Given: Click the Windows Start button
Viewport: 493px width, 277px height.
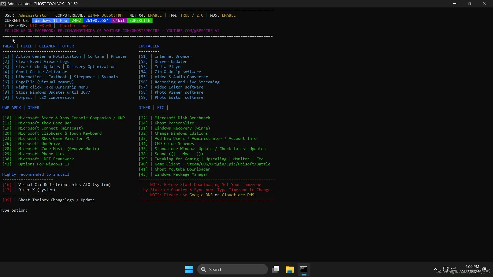Looking at the screenshot, I should (189, 269).
